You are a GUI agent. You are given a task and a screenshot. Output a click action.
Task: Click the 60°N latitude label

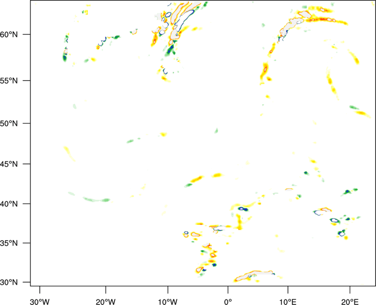click(9, 34)
